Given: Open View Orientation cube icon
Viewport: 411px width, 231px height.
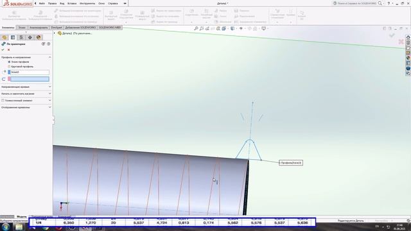Looking at the screenshot, I should 224,28.
